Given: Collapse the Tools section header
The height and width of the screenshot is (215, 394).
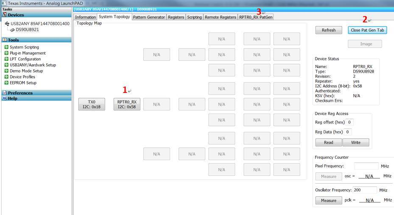Looking at the screenshot, I should (36, 40).
